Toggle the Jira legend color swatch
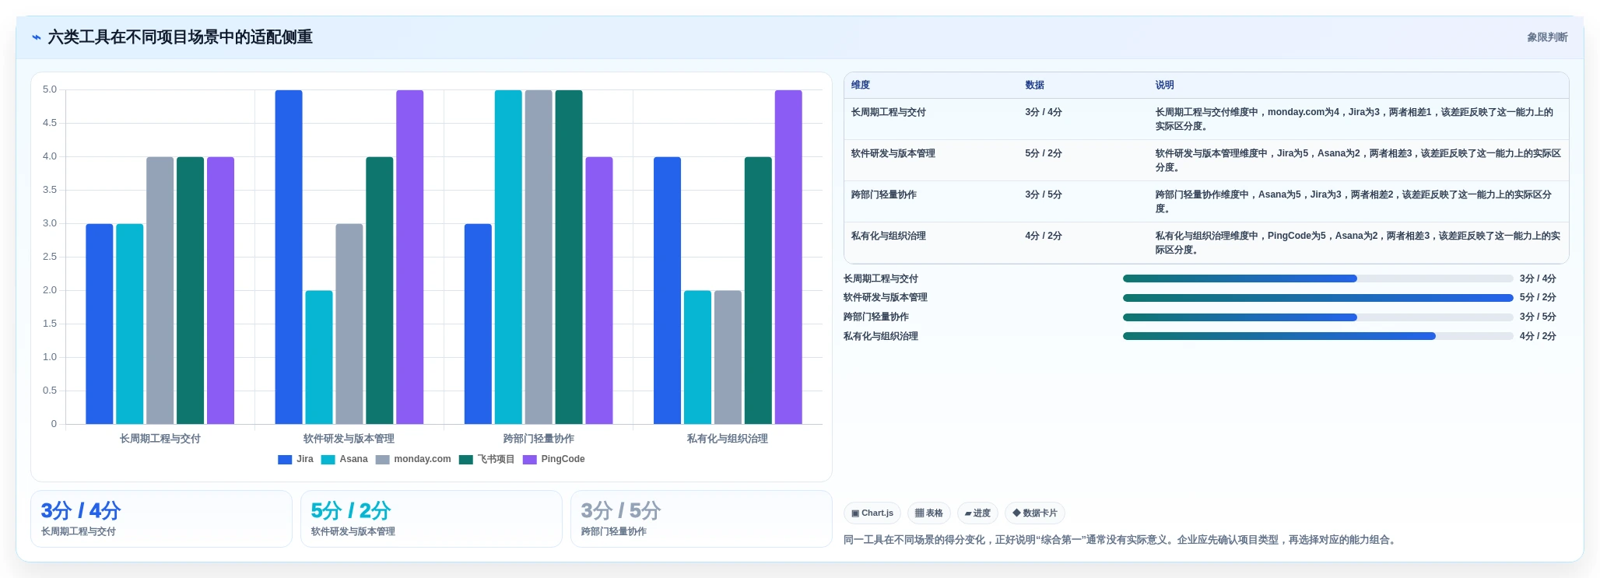The height and width of the screenshot is (578, 1600). (285, 460)
